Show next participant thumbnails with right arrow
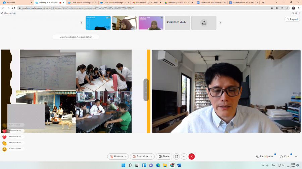Viewport: 302px width, 169px height. tap(220, 23)
